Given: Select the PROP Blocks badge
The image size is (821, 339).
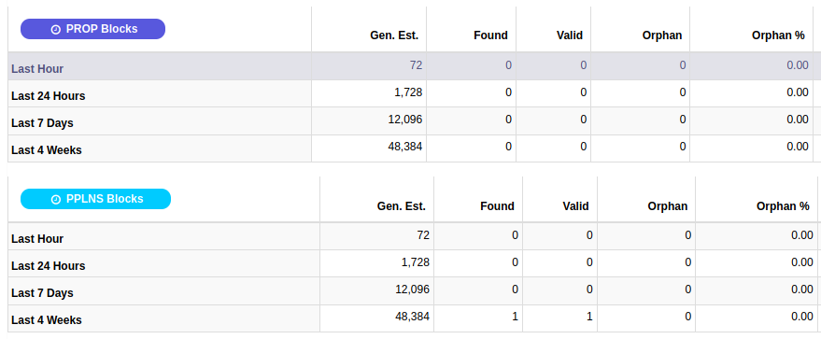Looking at the screenshot, I should [x=92, y=29].
